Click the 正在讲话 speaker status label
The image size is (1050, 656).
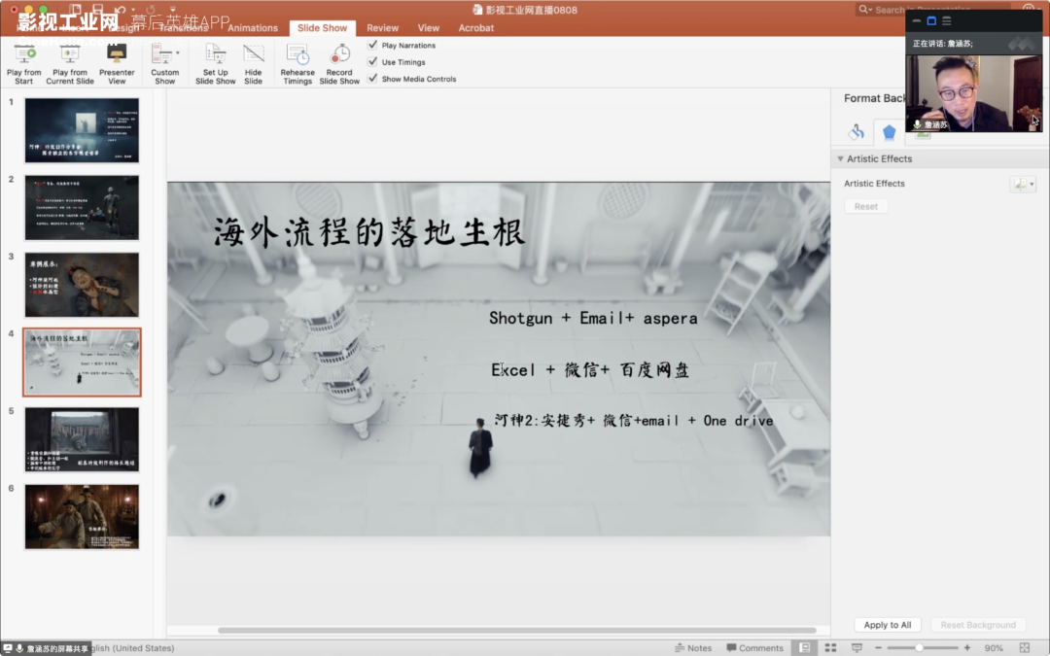pos(943,44)
